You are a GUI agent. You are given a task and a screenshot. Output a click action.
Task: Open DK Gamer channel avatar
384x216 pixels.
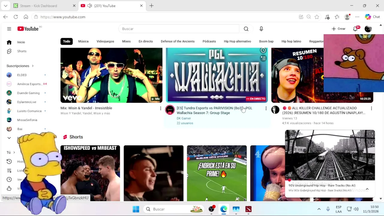click(x=170, y=110)
